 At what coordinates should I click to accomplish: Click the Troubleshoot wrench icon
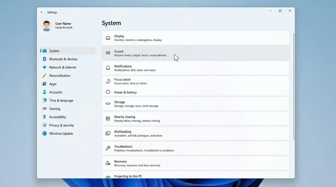pos(108,148)
